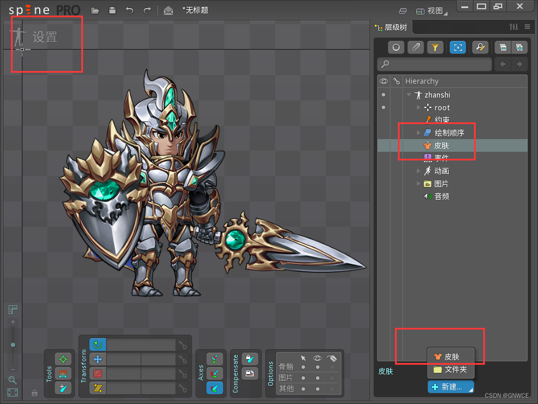
Task: Select the green crosshair Pose tool
Action: tap(63, 360)
